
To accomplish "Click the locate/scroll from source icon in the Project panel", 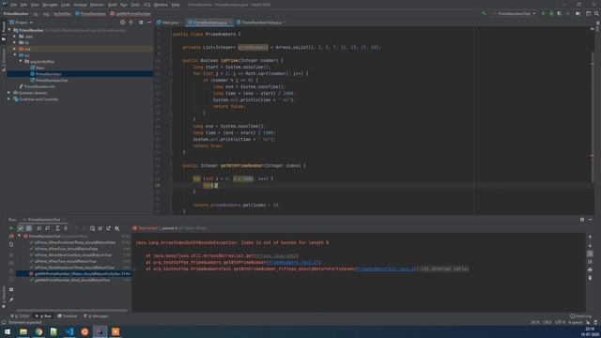I will [123, 23].
